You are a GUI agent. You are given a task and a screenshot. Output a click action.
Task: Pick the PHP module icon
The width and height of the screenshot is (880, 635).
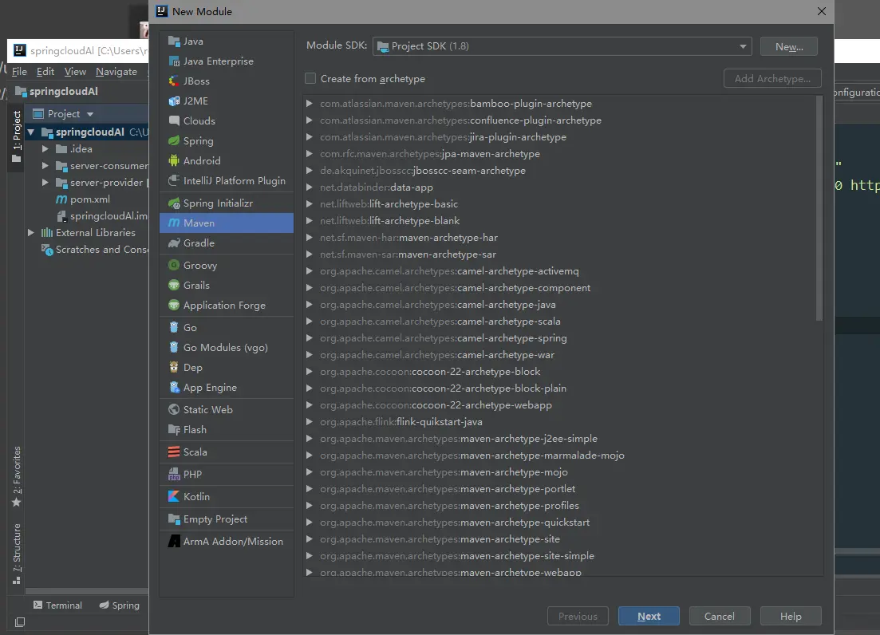pos(174,474)
